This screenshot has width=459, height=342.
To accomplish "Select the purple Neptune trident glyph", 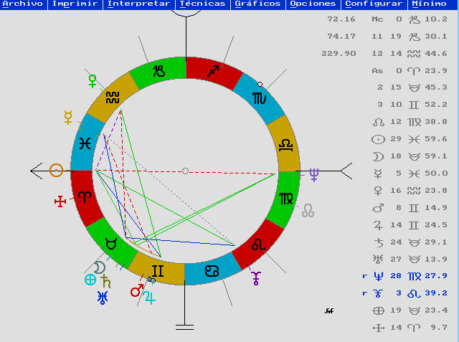I will [313, 174].
